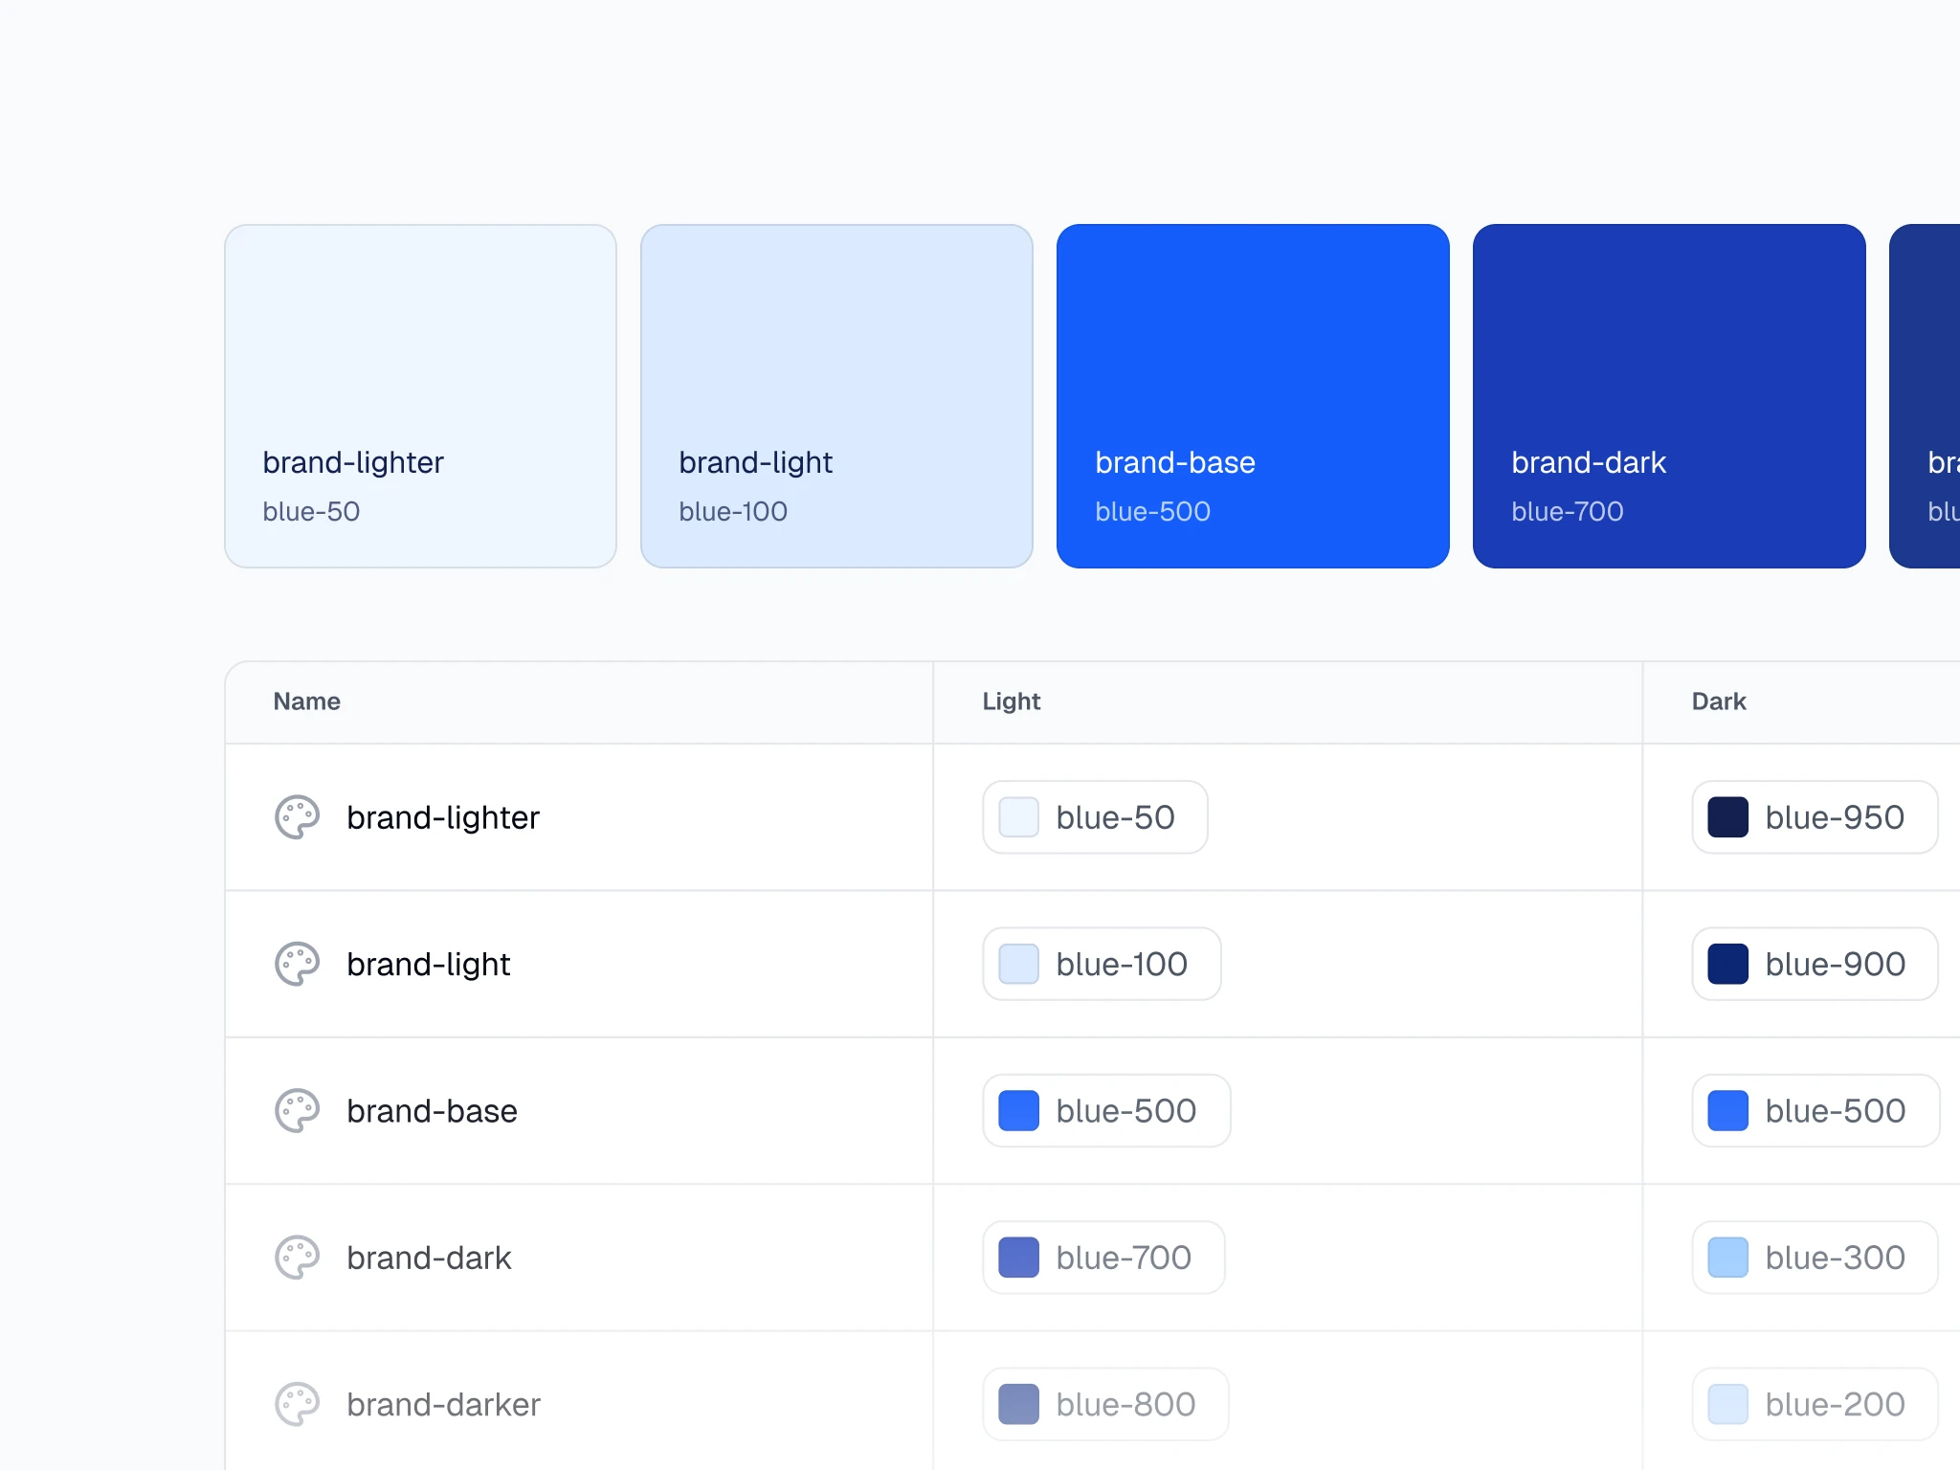Click the Light column header

[x=1011, y=702]
